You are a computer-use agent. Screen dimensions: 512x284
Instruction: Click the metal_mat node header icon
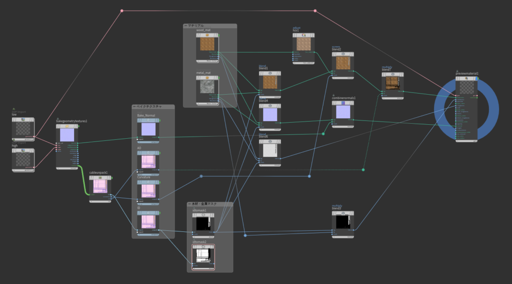click(206, 78)
